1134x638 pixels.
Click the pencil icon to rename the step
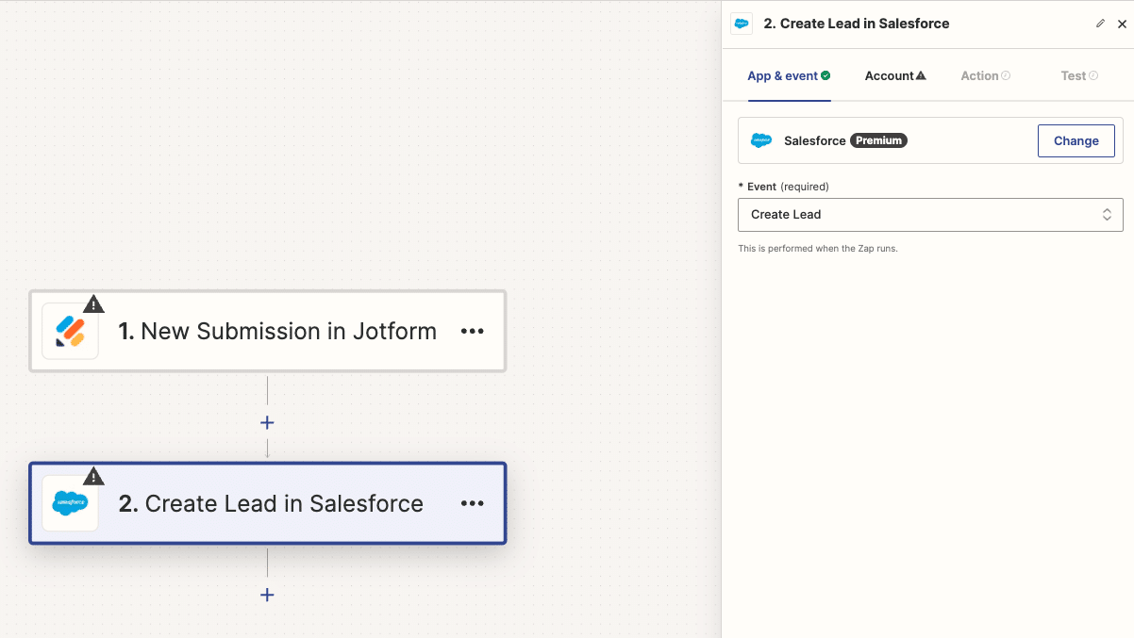(x=1100, y=24)
